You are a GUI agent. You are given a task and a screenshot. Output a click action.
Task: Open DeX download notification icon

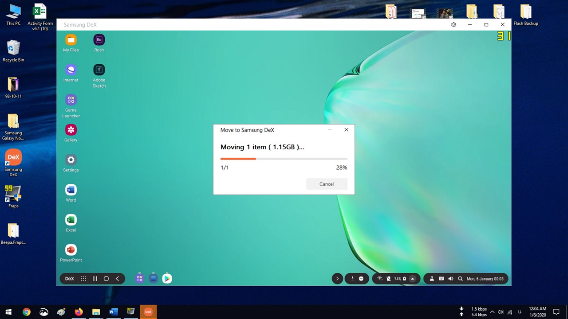[x=353, y=279]
